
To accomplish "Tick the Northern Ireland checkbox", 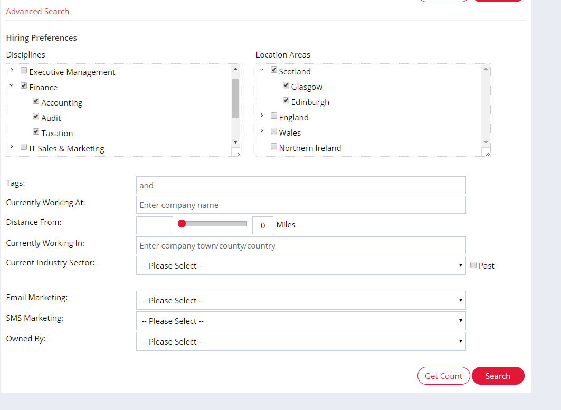I will click(274, 147).
